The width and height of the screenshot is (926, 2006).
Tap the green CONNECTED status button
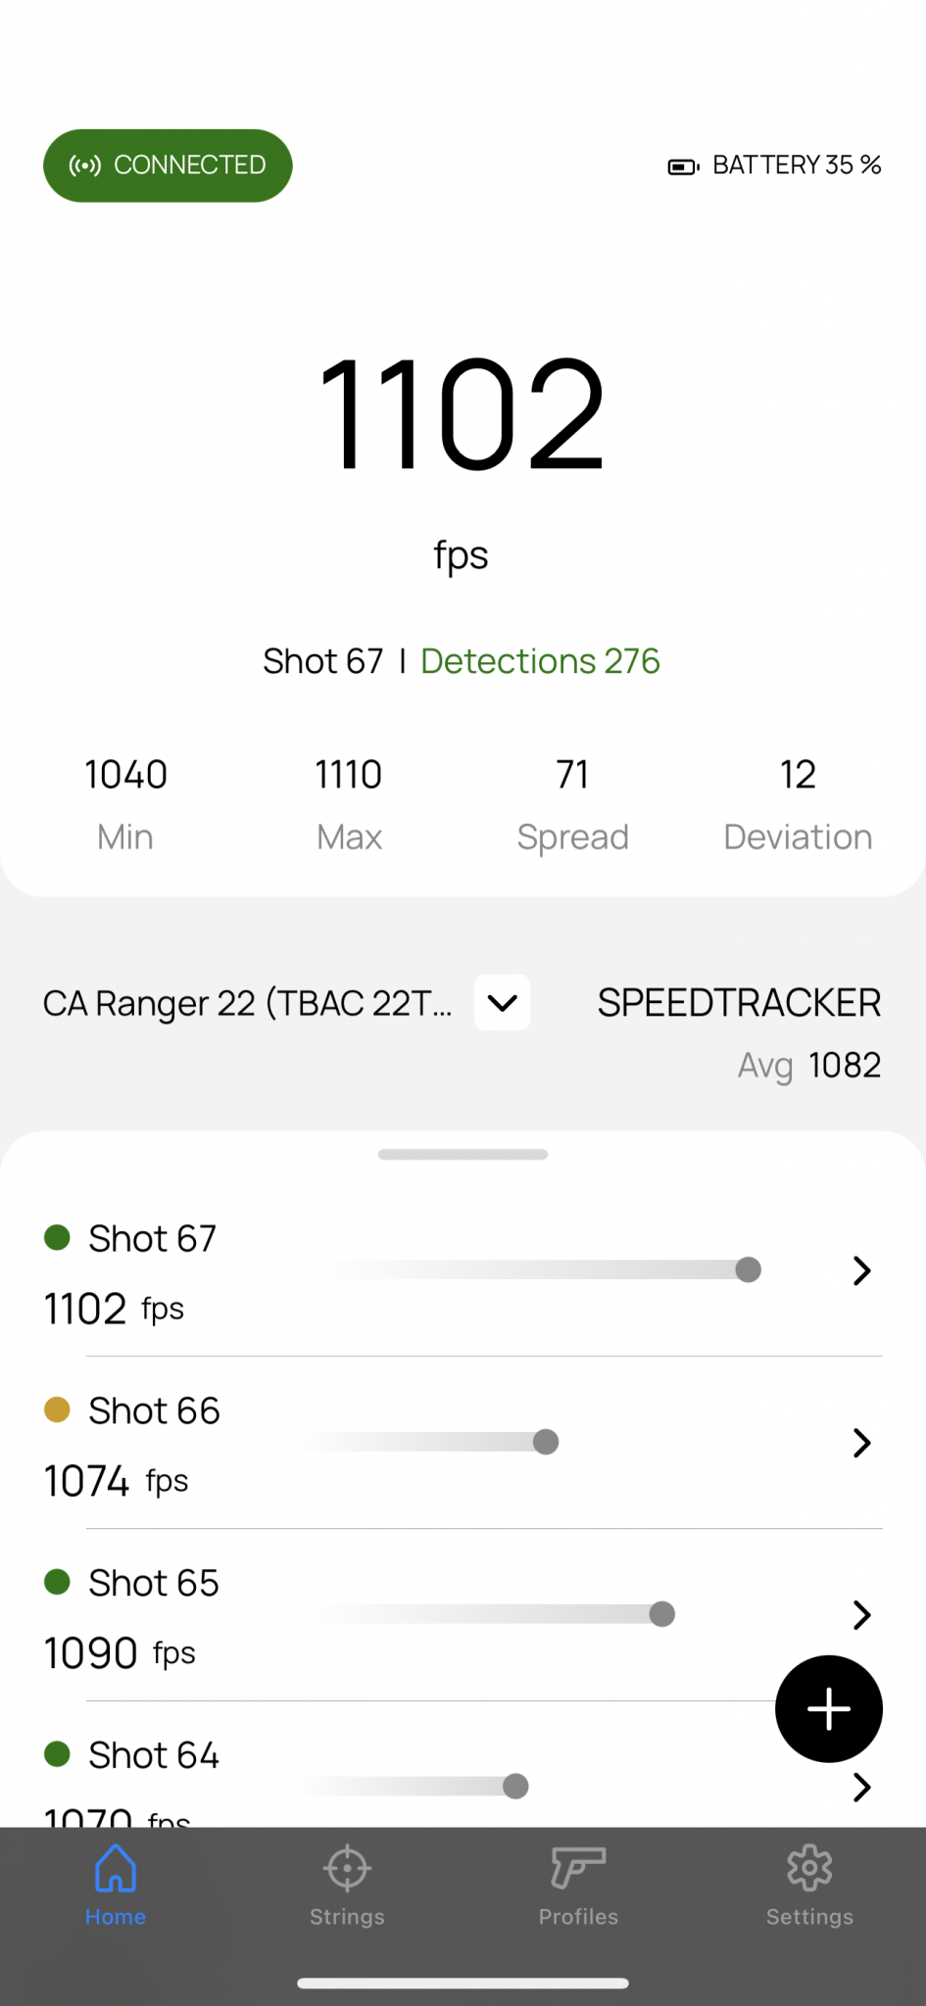[168, 166]
